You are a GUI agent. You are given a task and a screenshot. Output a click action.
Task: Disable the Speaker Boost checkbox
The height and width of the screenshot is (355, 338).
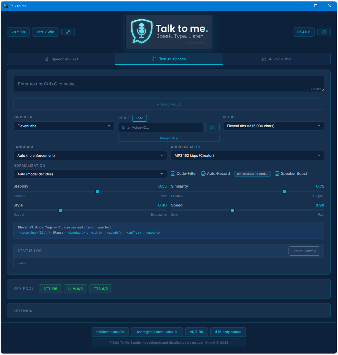click(x=277, y=174)
